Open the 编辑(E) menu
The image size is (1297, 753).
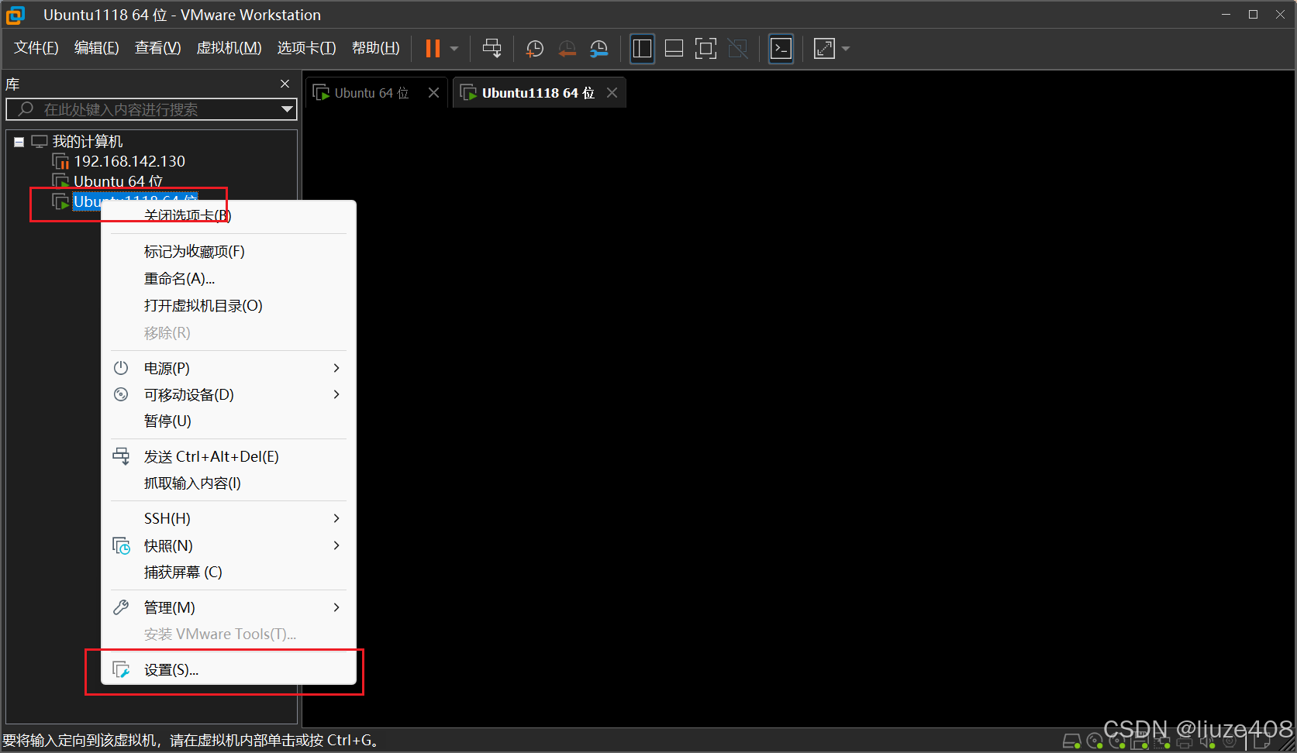coord(97,48)
